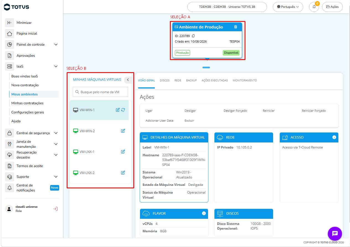Expand the Recuperação desastre chevron
Screen dimensions: 350x247
(56, 155)
